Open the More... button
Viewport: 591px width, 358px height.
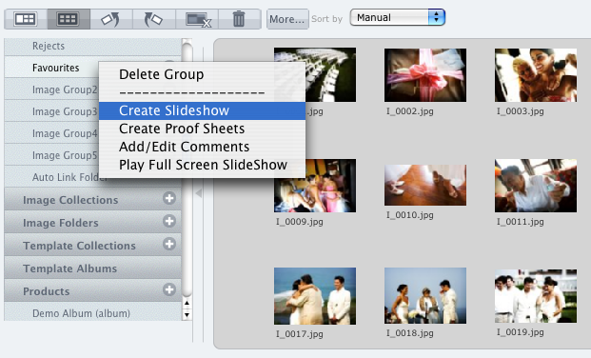click(287, 19)
